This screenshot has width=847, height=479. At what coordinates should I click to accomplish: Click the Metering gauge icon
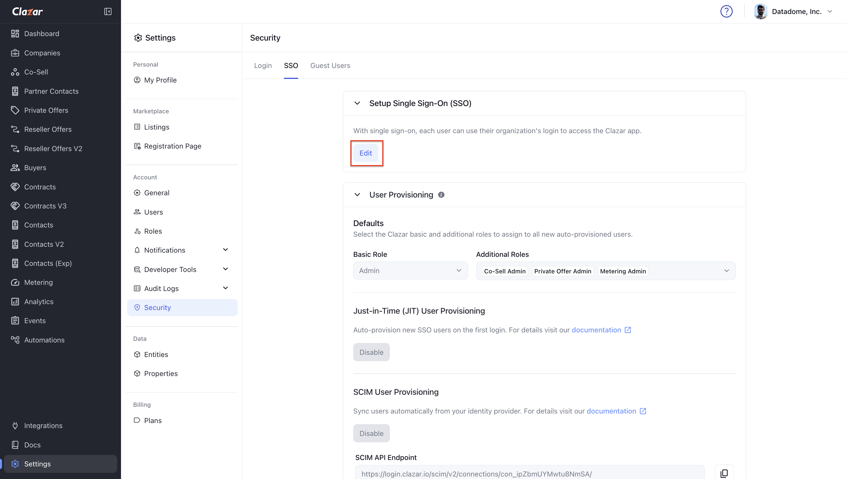(x=15, y=282)
